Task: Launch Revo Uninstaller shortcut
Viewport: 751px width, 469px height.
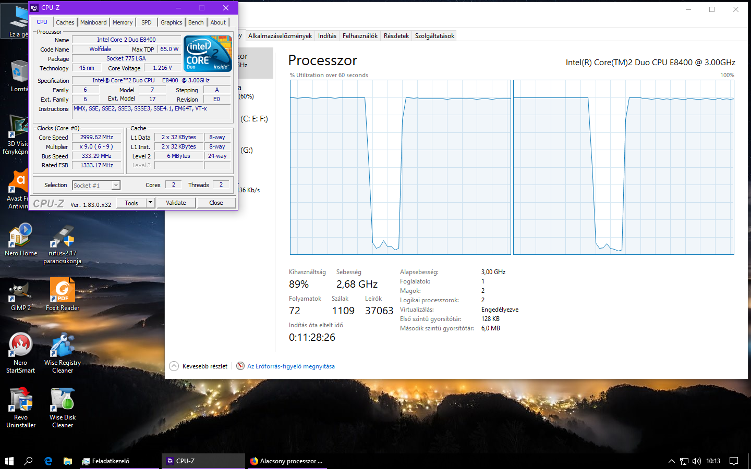Action: tap(21, 408)
